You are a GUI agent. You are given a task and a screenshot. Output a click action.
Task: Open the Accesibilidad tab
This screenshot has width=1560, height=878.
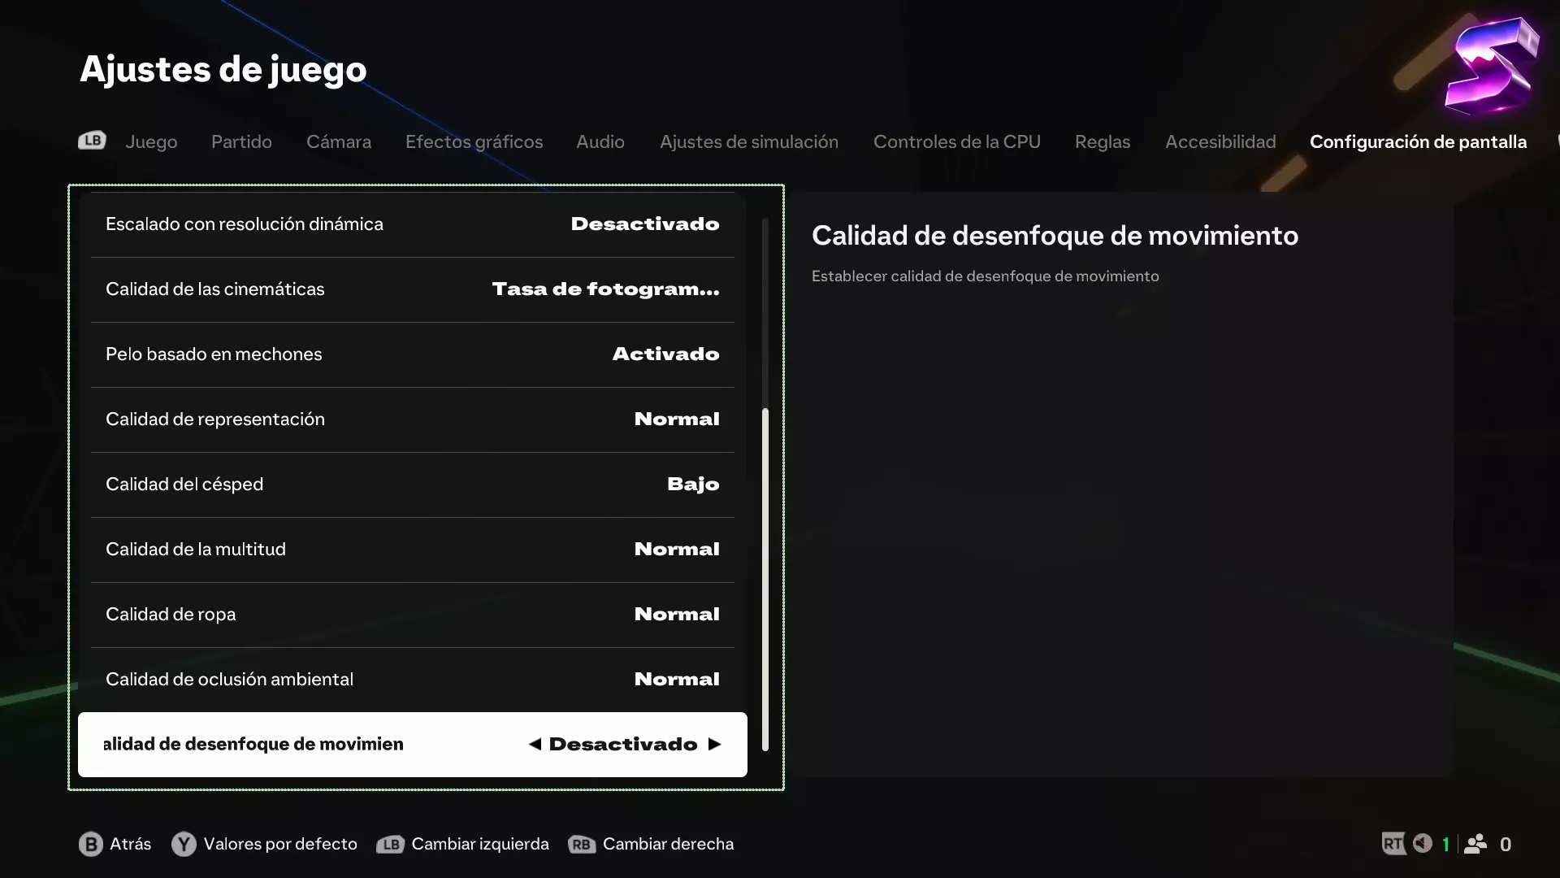pyautogui.click(x=1220, y=141)
